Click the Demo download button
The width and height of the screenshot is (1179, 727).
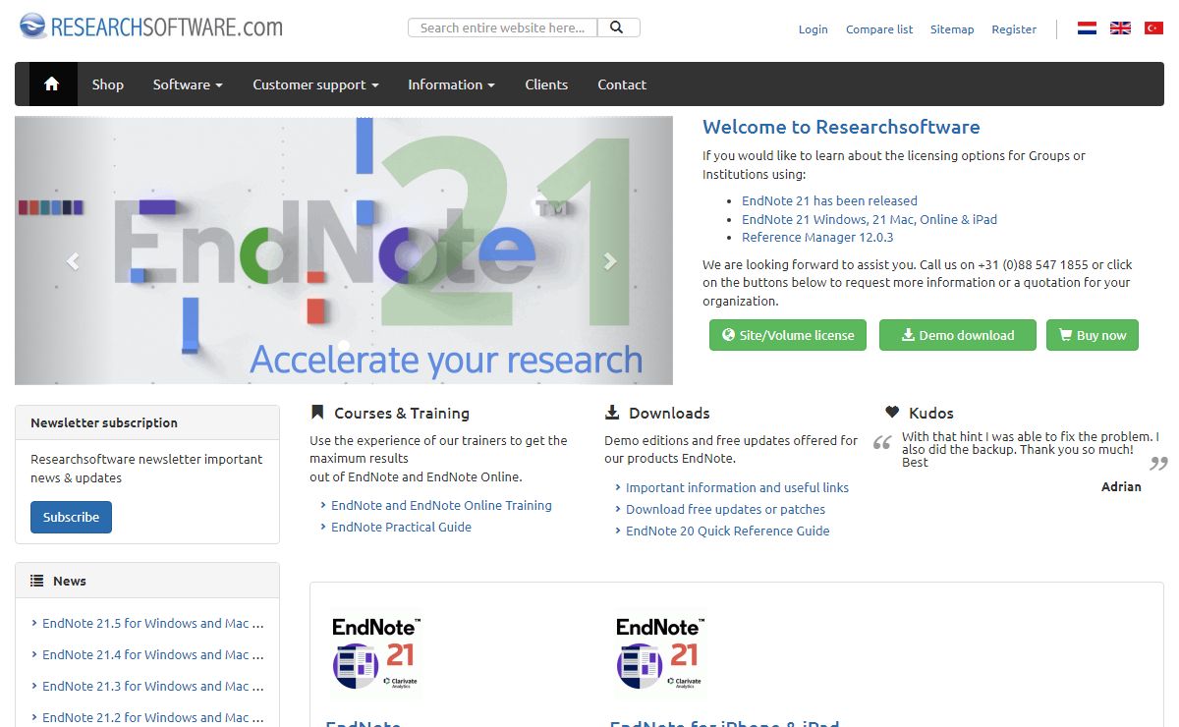tap(958, 335)
